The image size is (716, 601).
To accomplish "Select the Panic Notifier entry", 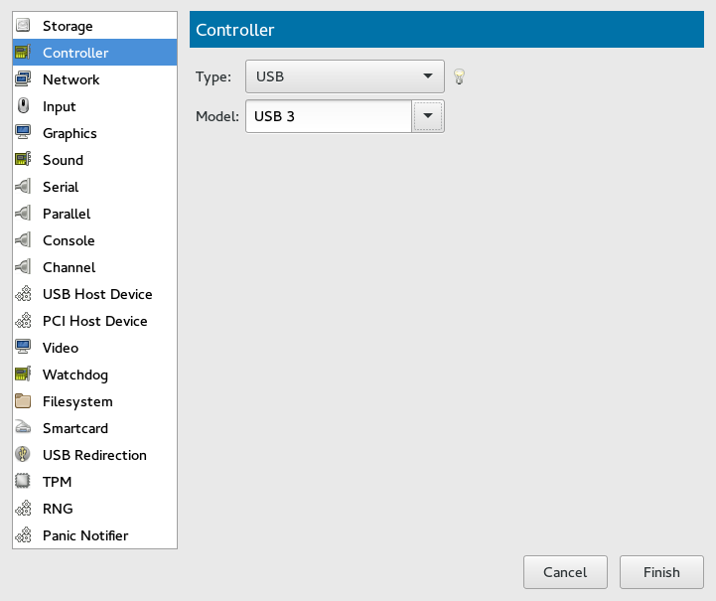I will [84, 535].
